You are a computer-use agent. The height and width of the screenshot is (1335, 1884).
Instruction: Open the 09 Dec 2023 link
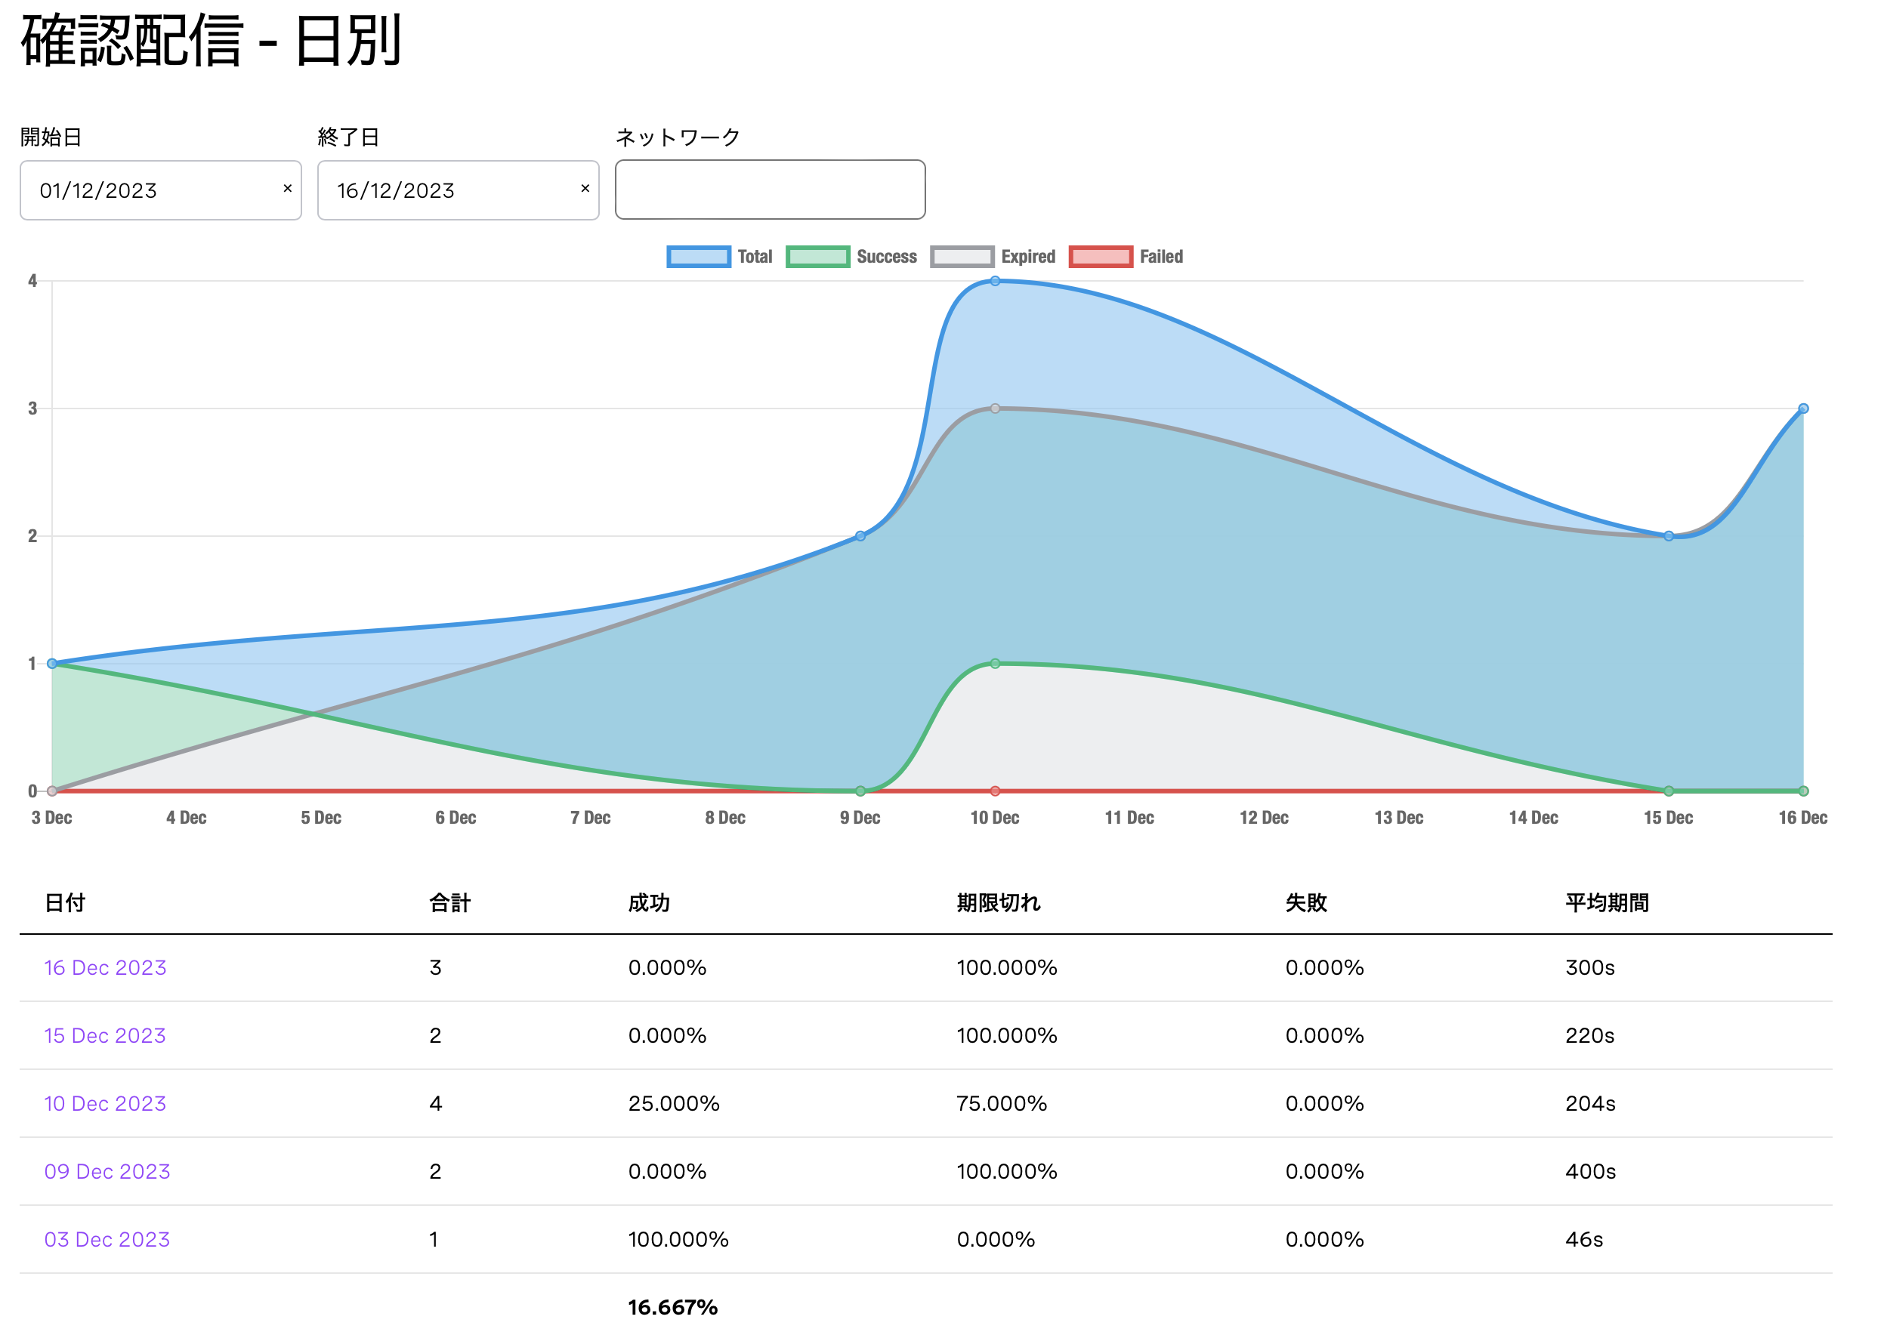(107, 1171)
